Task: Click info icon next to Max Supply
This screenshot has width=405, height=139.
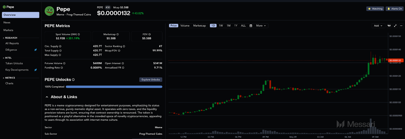Action: point(60,55)
